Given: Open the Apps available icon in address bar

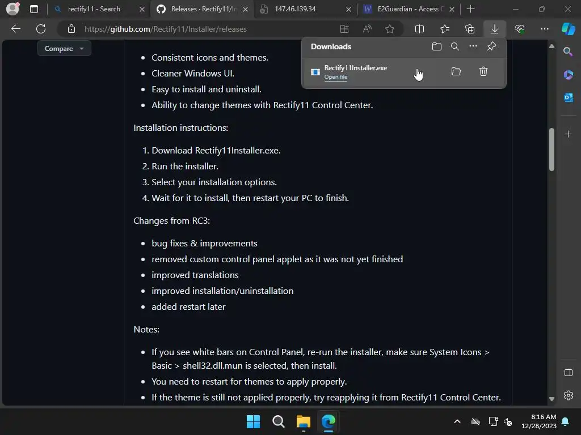Looking at the screenshot, I should [x=344, y=29].
